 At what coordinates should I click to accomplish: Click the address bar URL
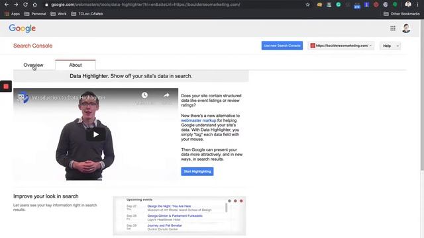pyautogui.click(x=146, y=5)
